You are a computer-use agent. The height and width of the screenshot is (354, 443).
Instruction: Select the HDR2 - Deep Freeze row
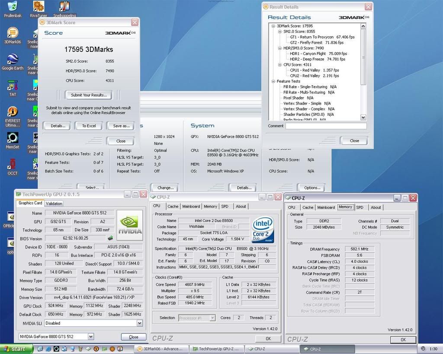(318, 59)
